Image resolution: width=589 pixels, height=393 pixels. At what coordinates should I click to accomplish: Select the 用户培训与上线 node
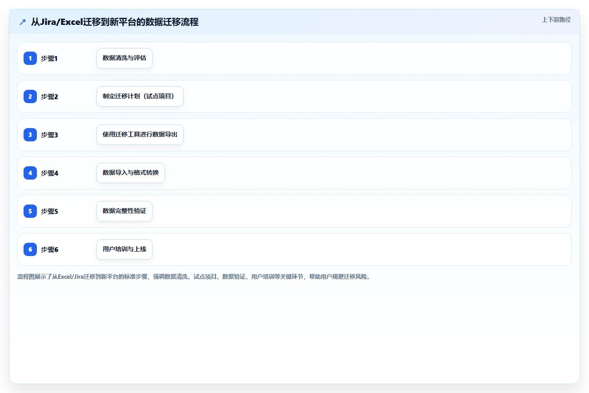click(x=124, y=249)
